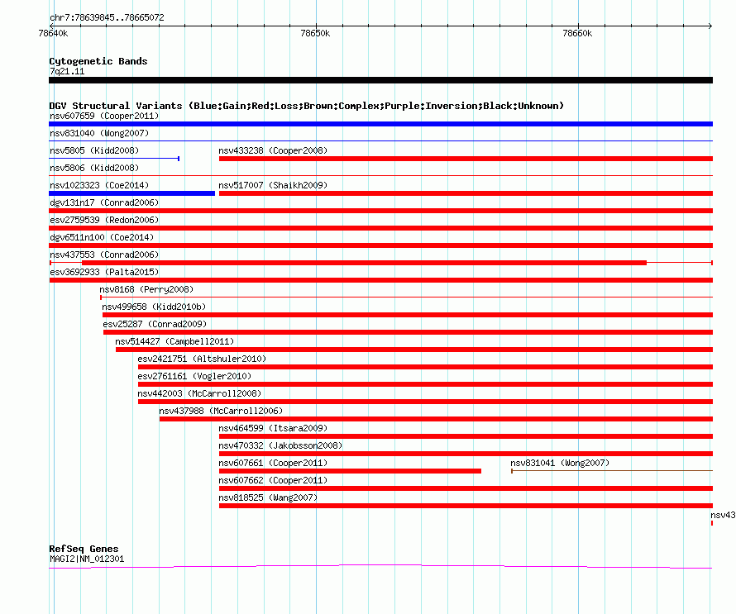Click nsv464599 (Itsara2009) variant label
The height and width of the screenshot is (614, 736).
273,428
